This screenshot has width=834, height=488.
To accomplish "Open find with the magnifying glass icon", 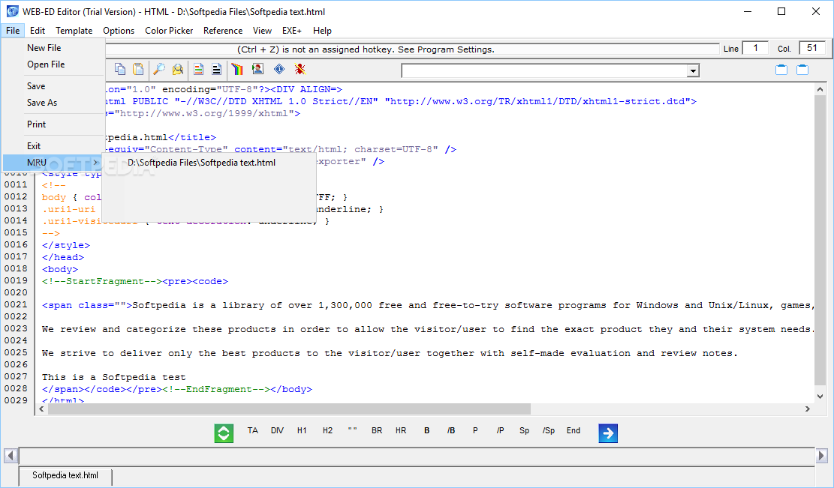I will pyautogui.click(x=158, y=69).
